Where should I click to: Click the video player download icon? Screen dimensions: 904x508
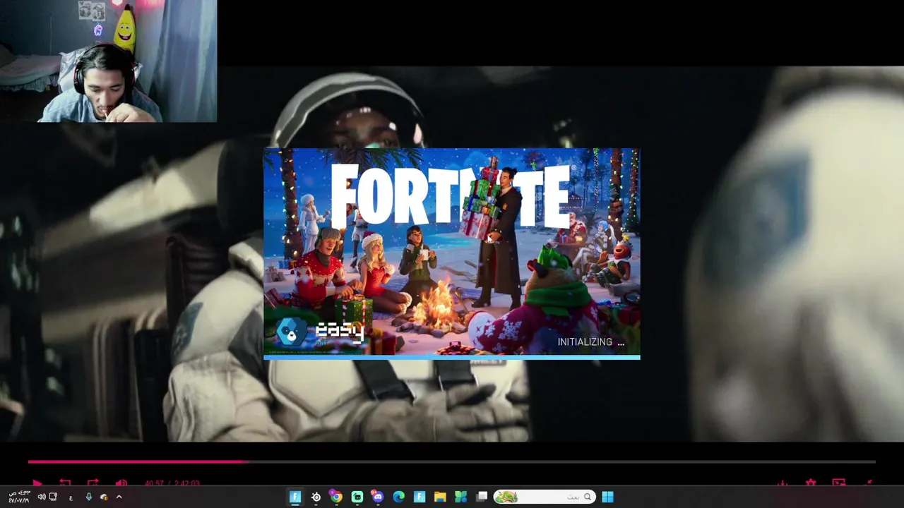click(x=783, y=483)
